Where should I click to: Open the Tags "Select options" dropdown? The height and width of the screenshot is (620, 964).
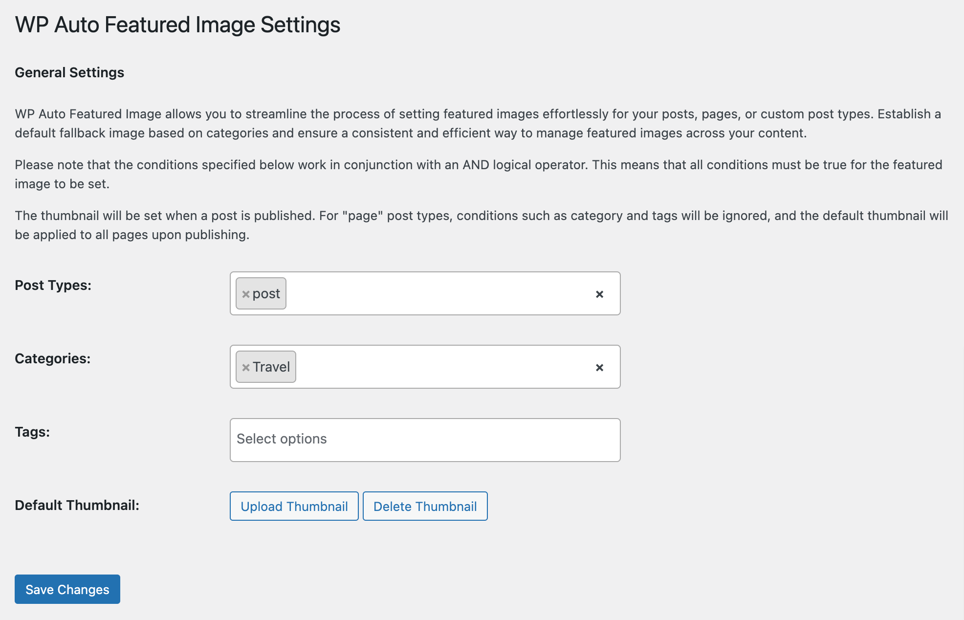pyautogui.click(x=424, y=440)
